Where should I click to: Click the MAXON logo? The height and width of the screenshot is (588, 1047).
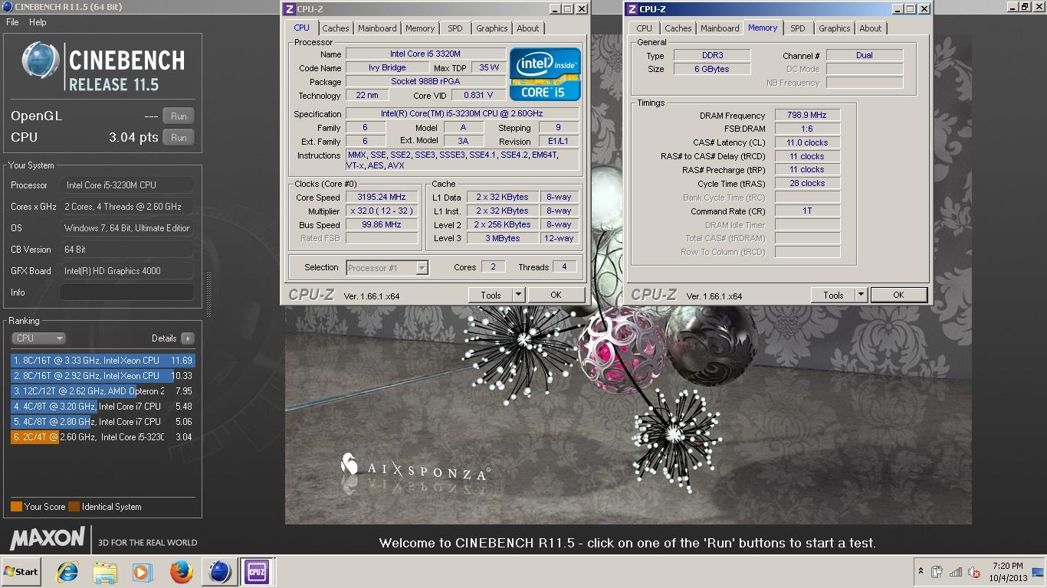pyautogui.click(x=48, y=537)
